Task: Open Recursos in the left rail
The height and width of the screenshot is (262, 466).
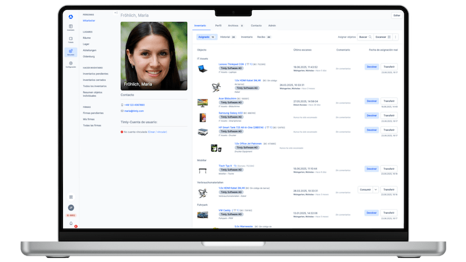Action: pos(70,52)
